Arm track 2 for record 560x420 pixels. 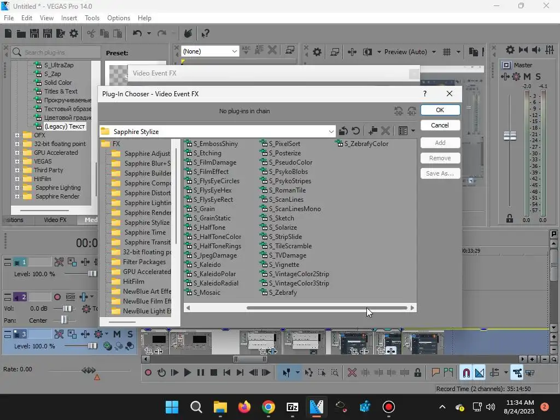(57, 297)
